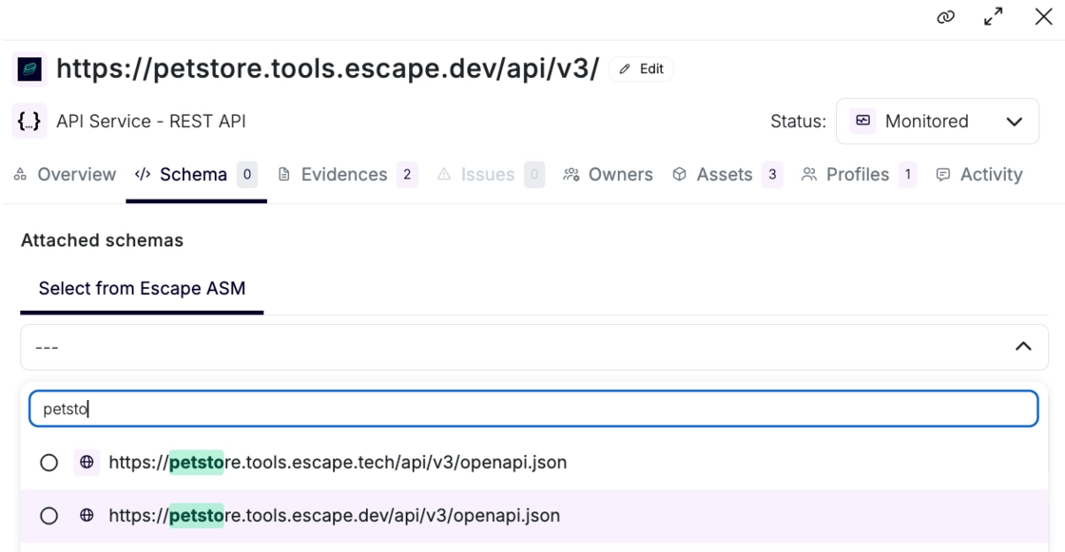1065x552 pixels.
Task: Select the Schema tab
Action: pos(196,175)
